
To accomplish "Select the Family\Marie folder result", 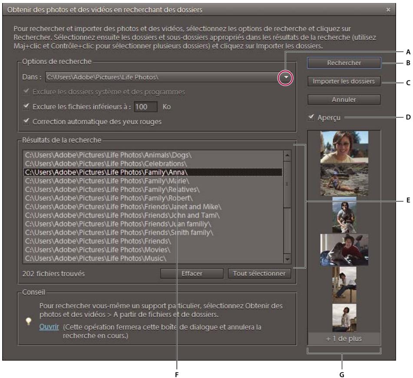I will pyautogui.click(x=153, y=181).
